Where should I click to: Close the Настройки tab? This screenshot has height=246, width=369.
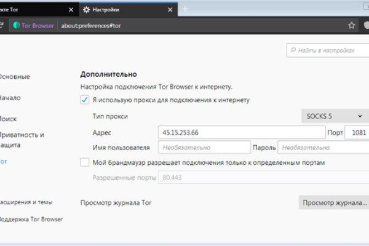169,10
